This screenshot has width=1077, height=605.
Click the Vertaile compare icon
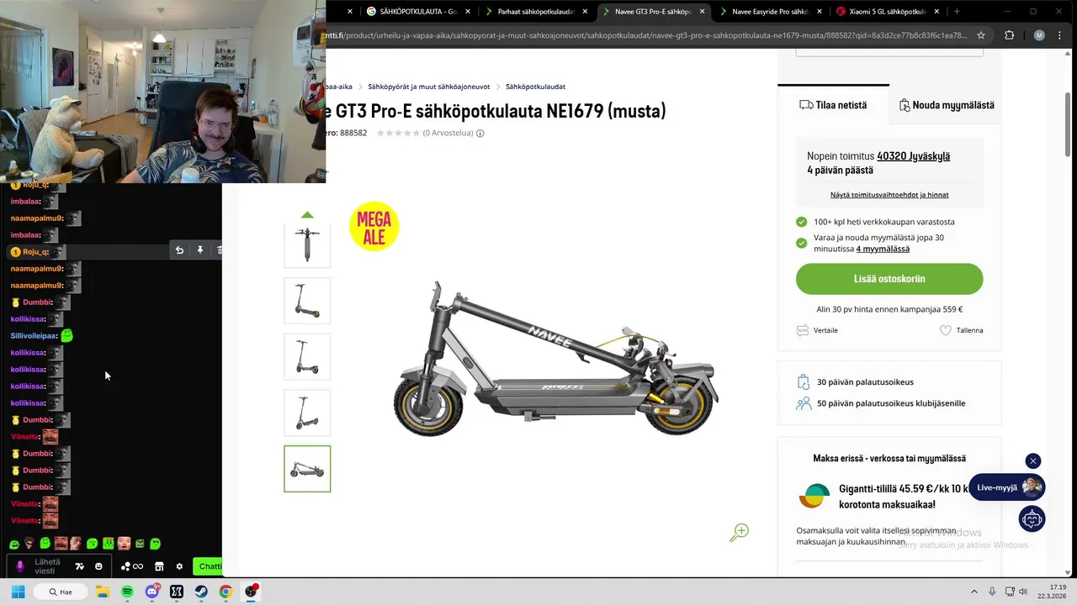tap(803, 330)
